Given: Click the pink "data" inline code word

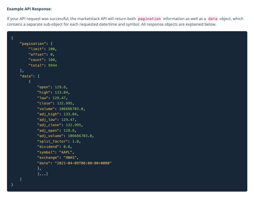Looking at the screenshot, I should [213, 19].
